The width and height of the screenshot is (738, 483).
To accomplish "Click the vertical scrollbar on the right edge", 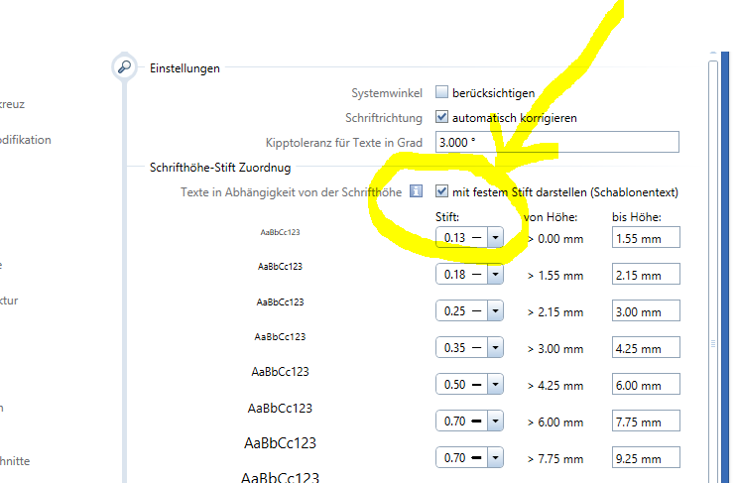I will point(711,268).
